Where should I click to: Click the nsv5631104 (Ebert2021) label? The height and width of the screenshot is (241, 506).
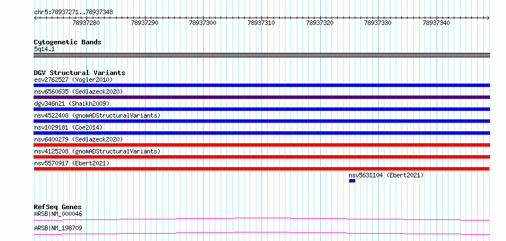[x=386, y=175]
